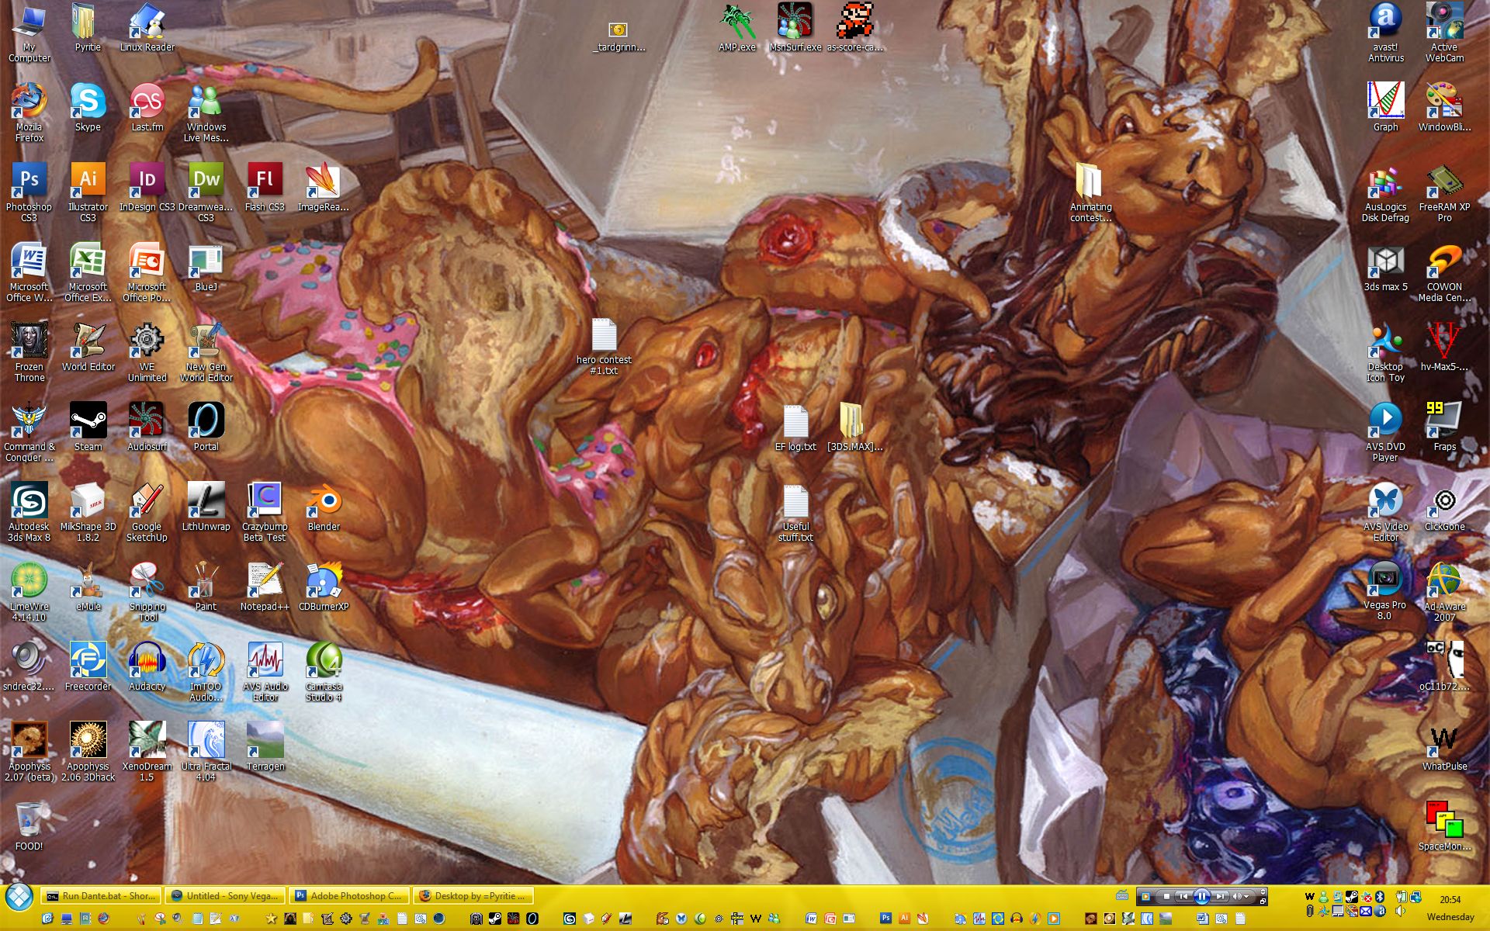Open the FOOD! recycle bin
Image resolution: width=1490 pixels, height=931 pixels.
coord(29,825)
